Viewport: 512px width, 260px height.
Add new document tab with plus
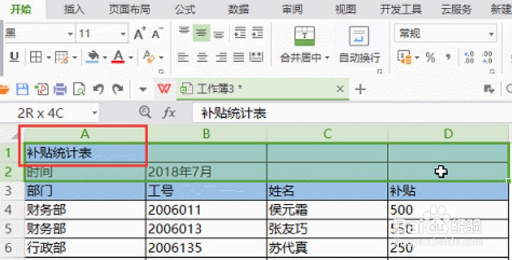(360, 89)
